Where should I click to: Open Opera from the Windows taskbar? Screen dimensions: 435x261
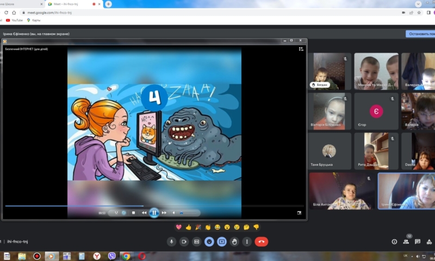click(x=142, y=256)
